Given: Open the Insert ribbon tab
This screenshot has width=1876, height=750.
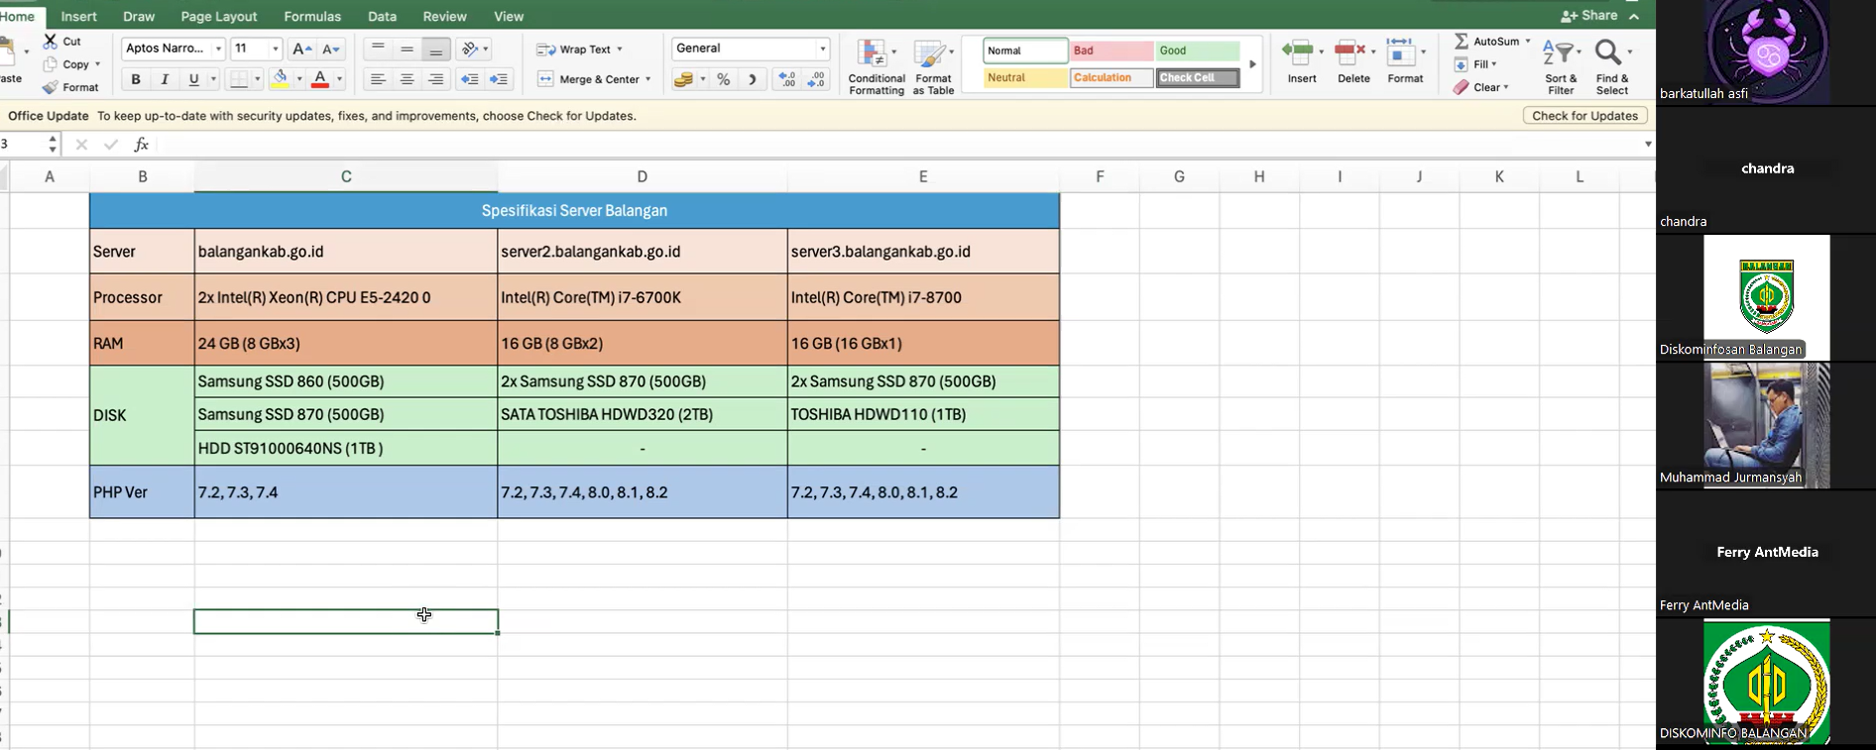Looking at the screenshot, I should pyautogui.click(x=79, y=16).
